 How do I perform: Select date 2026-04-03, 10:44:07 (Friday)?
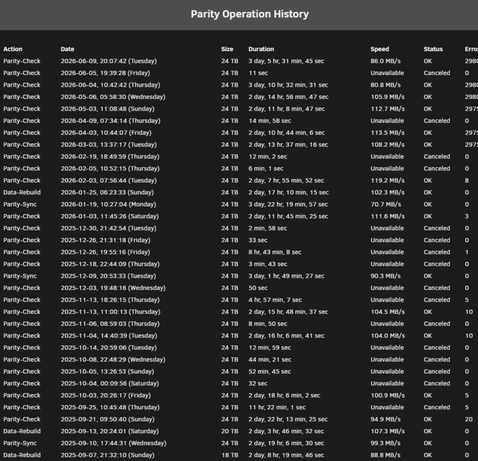[x=106, y=133]
